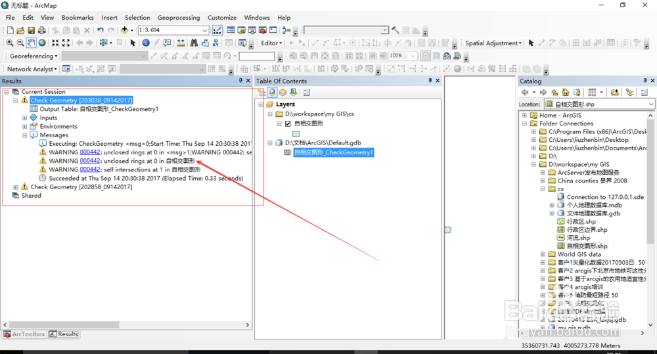Switch TOC to List By Source
The image size is (657, 354).
coord(273,92)
